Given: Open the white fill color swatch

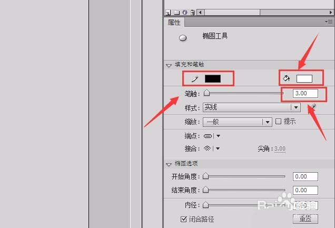Looking at the screenshot, I should (x=304, y=78).
